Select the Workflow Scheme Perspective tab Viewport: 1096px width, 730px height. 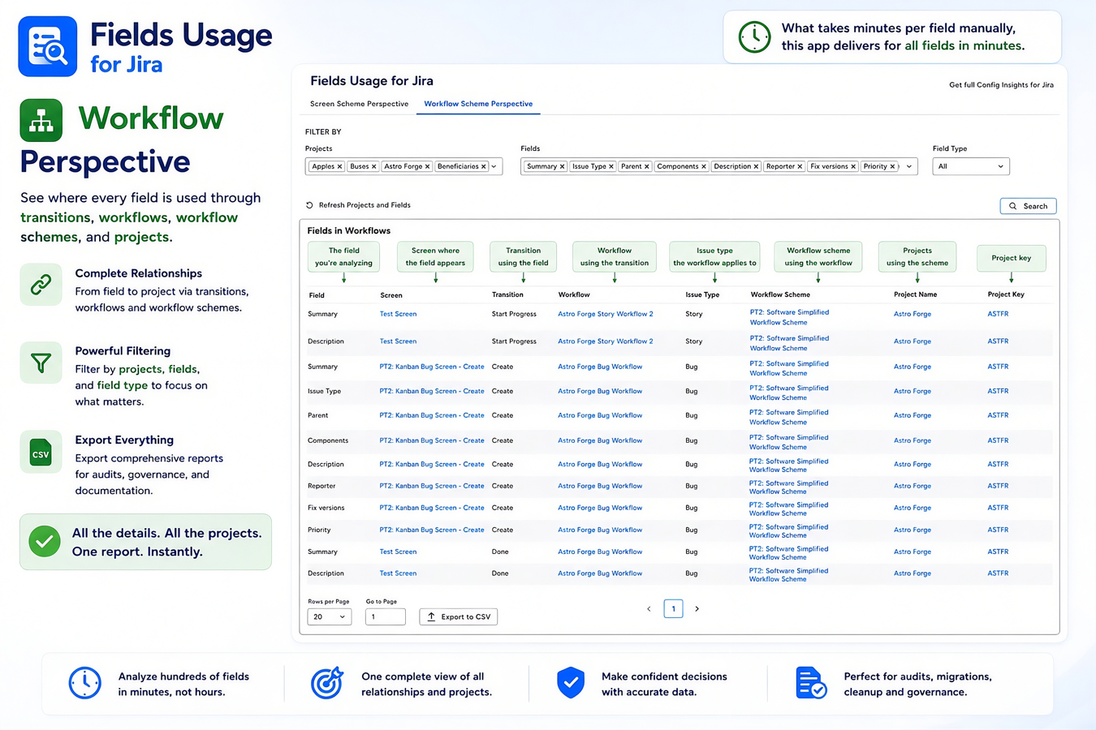point(478,104)
